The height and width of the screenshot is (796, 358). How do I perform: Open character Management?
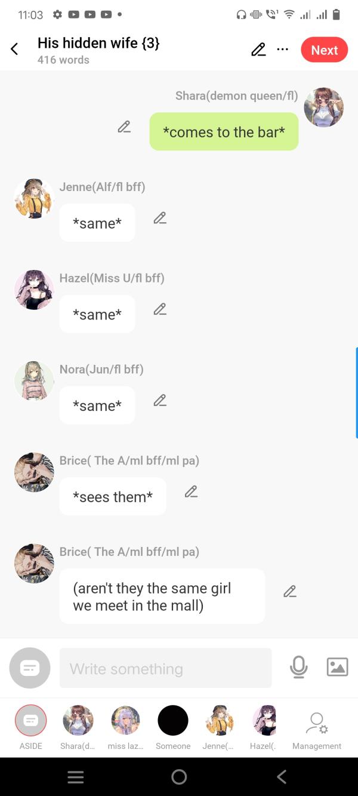click(x=317, y=731)
